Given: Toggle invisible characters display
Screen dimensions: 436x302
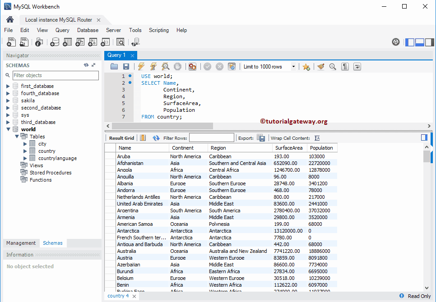Looking at the screenshot, I should (345, 67).
